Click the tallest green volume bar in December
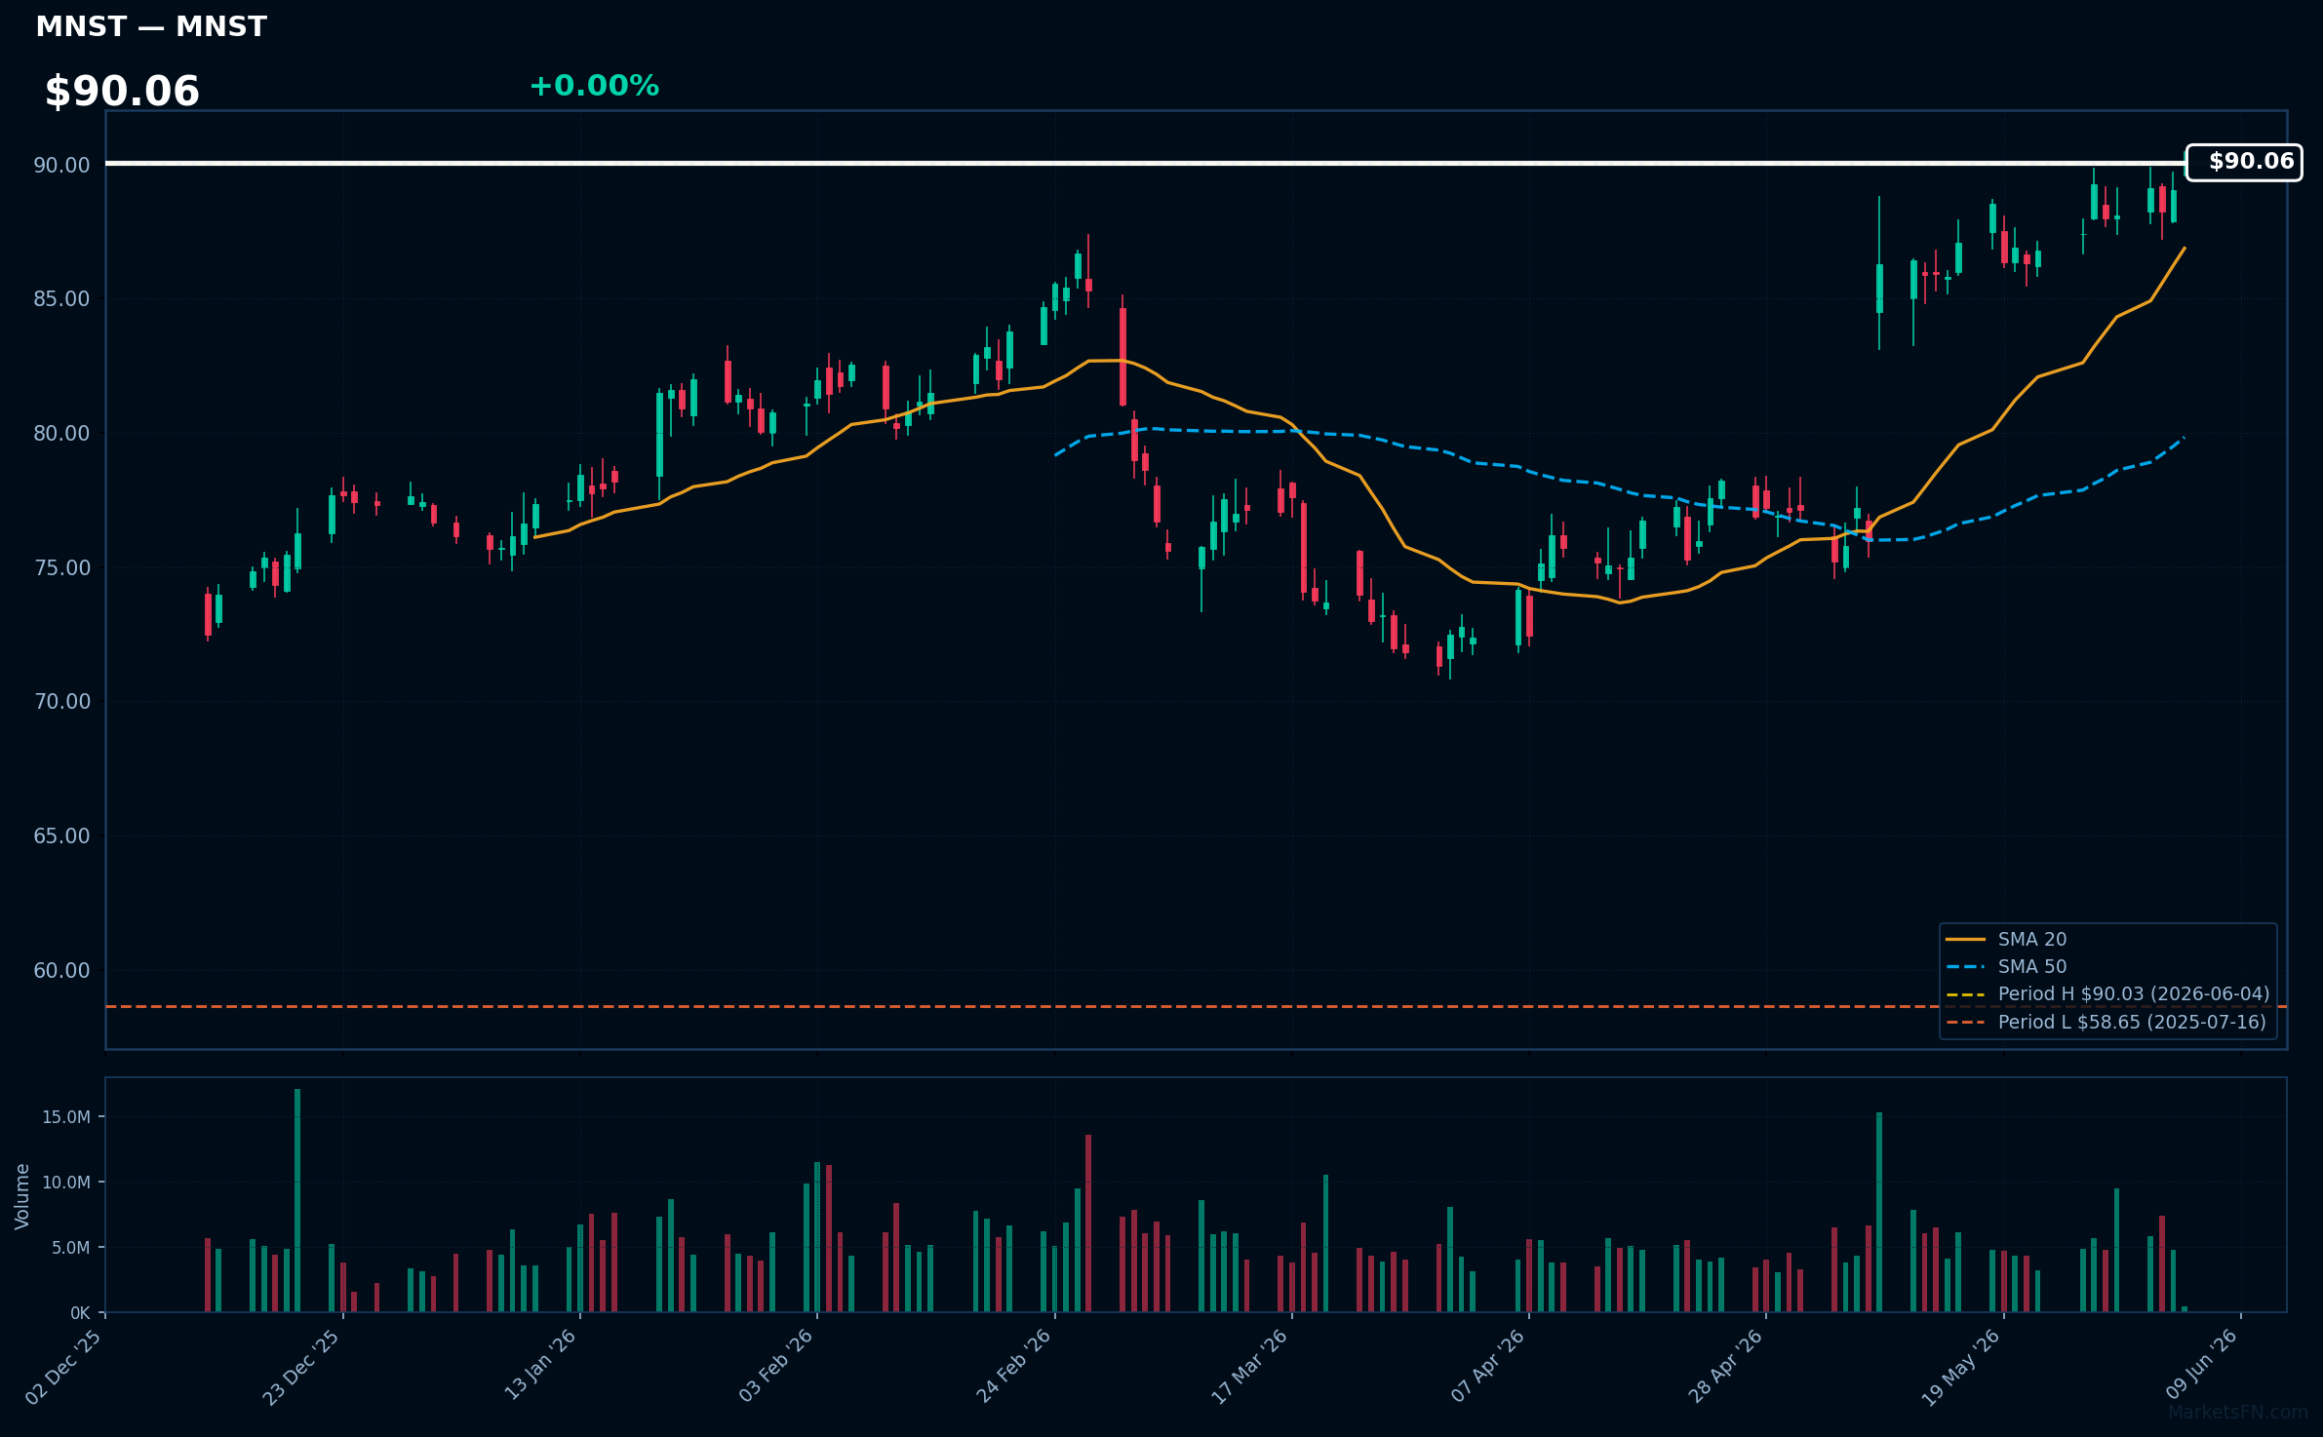Viewport: 2323px width, 1437px height. (x=297, y=1200)
